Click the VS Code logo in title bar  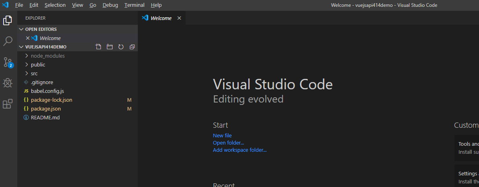[x=5, y=5]
